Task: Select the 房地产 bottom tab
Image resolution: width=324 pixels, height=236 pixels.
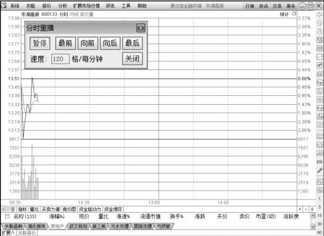Action: pyautogui.click(x=58, y=227)
